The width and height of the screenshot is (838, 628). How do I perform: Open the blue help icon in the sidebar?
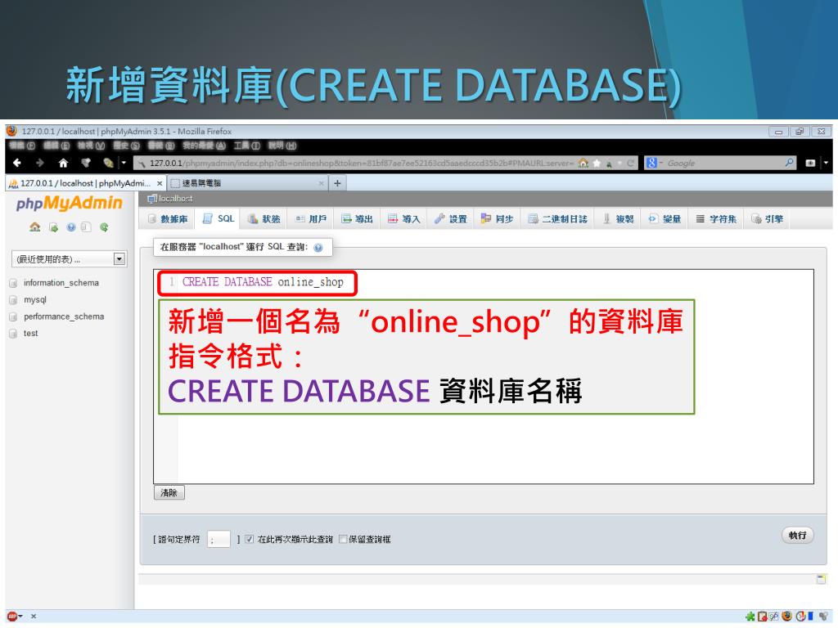[71, 227]
